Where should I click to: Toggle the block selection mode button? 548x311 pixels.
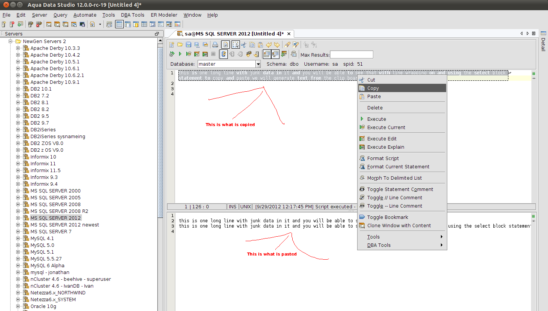[235, 45]
